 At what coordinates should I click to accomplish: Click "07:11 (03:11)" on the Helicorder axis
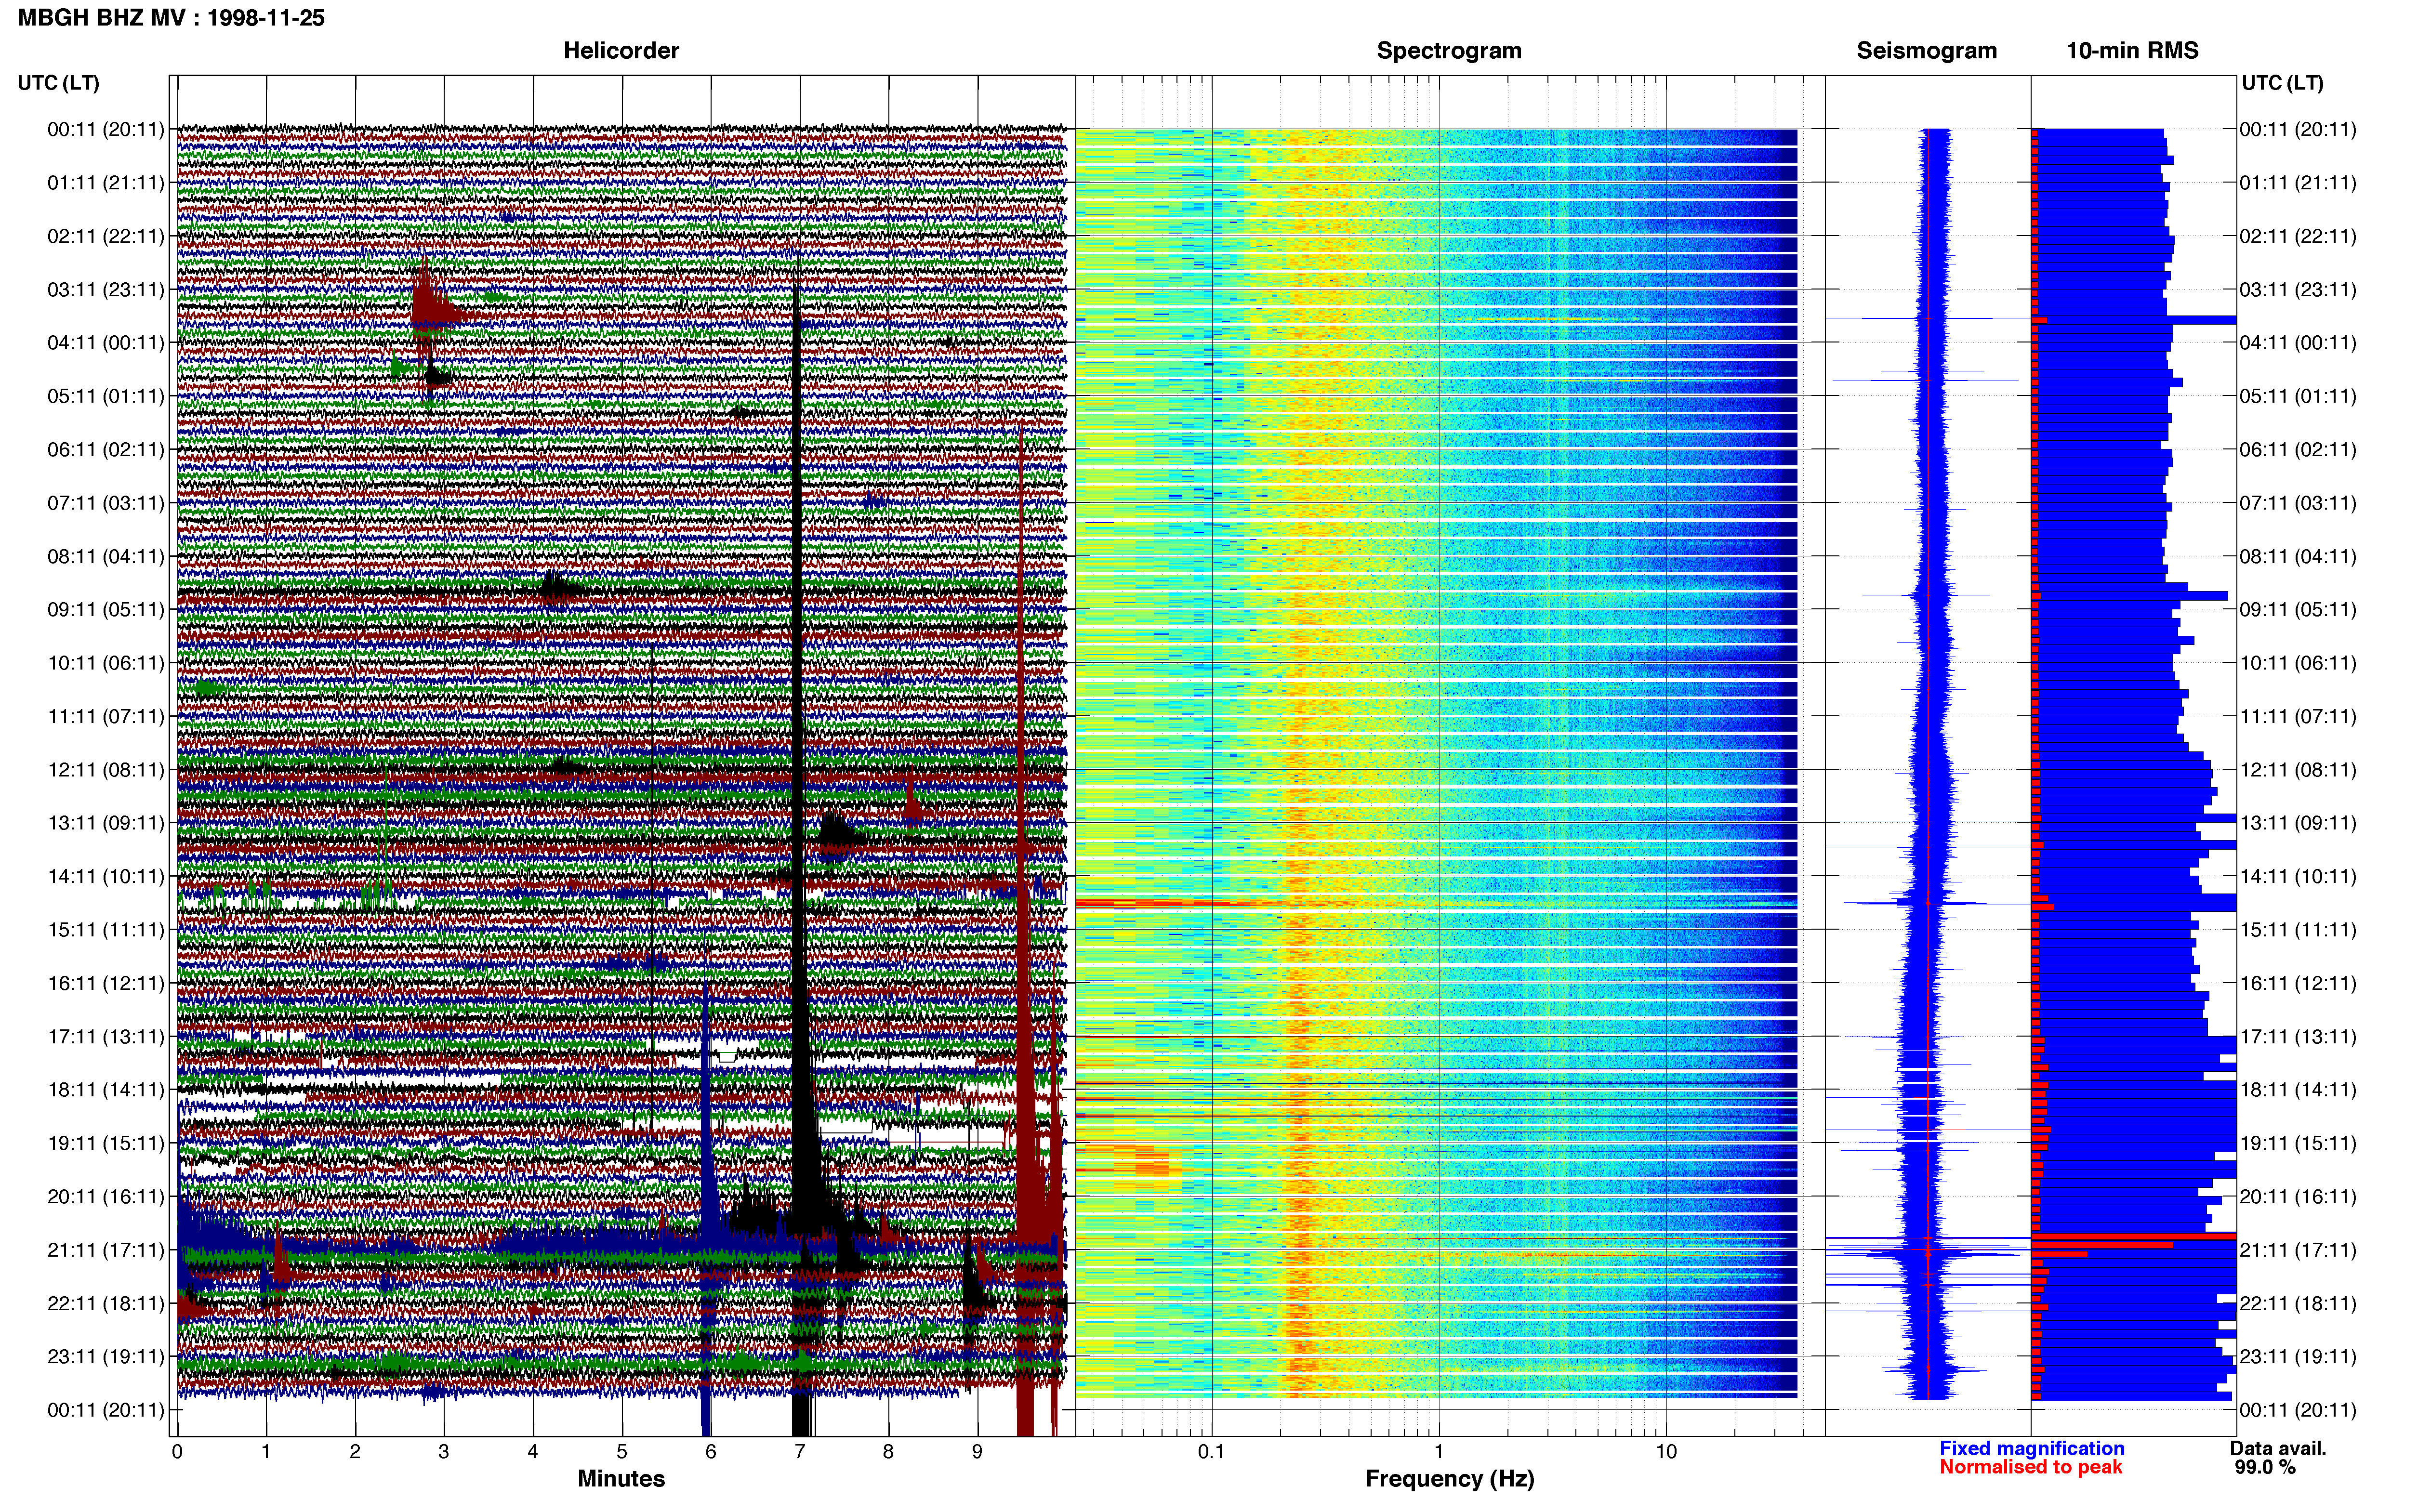pos(106,502)
